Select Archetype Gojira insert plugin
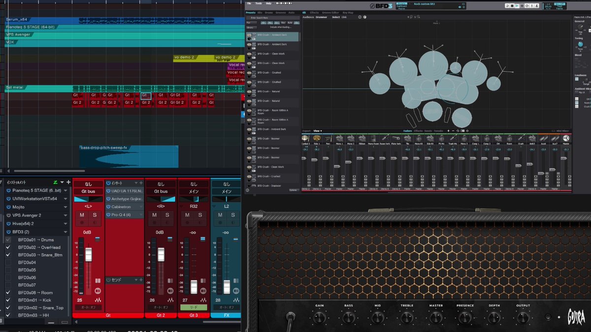This screenshot has width=591, height=332. tap(127, 199)
